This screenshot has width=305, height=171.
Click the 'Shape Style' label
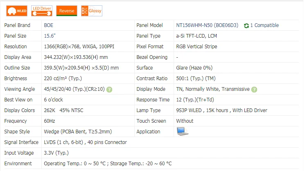17,132
